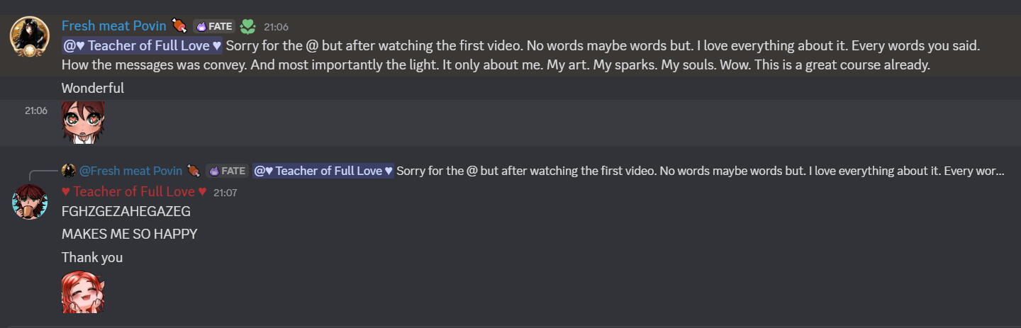Click the green leaf badge near 21:06

[247, 27]
